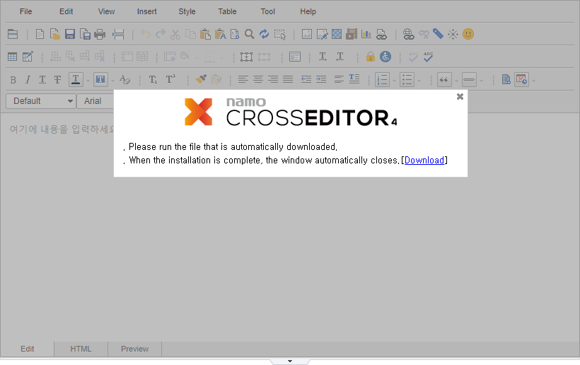The image size is (580, 365).
Task: Toggle subscript formatting
Action: [x=153, y=79]
